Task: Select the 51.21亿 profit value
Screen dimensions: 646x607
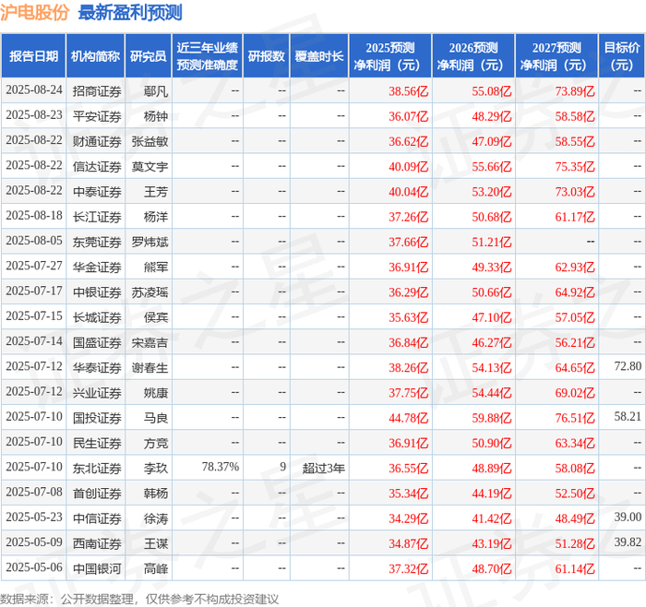Action: click(x=492, y=242)
